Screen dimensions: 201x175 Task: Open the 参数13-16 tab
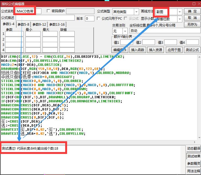[57, 25]
